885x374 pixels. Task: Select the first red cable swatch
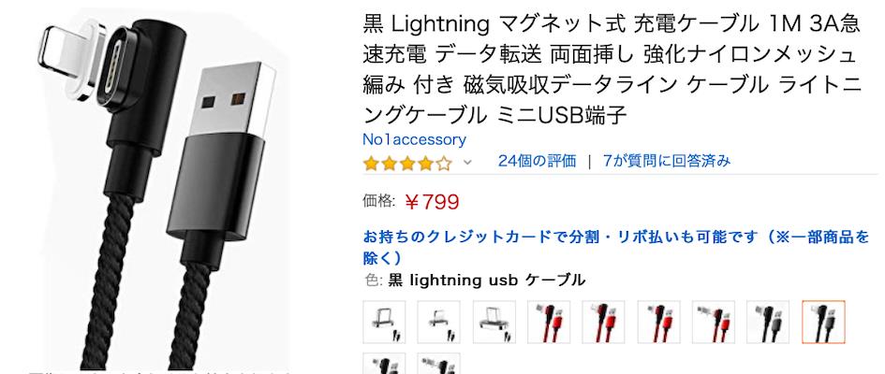[x=549, y=322]
